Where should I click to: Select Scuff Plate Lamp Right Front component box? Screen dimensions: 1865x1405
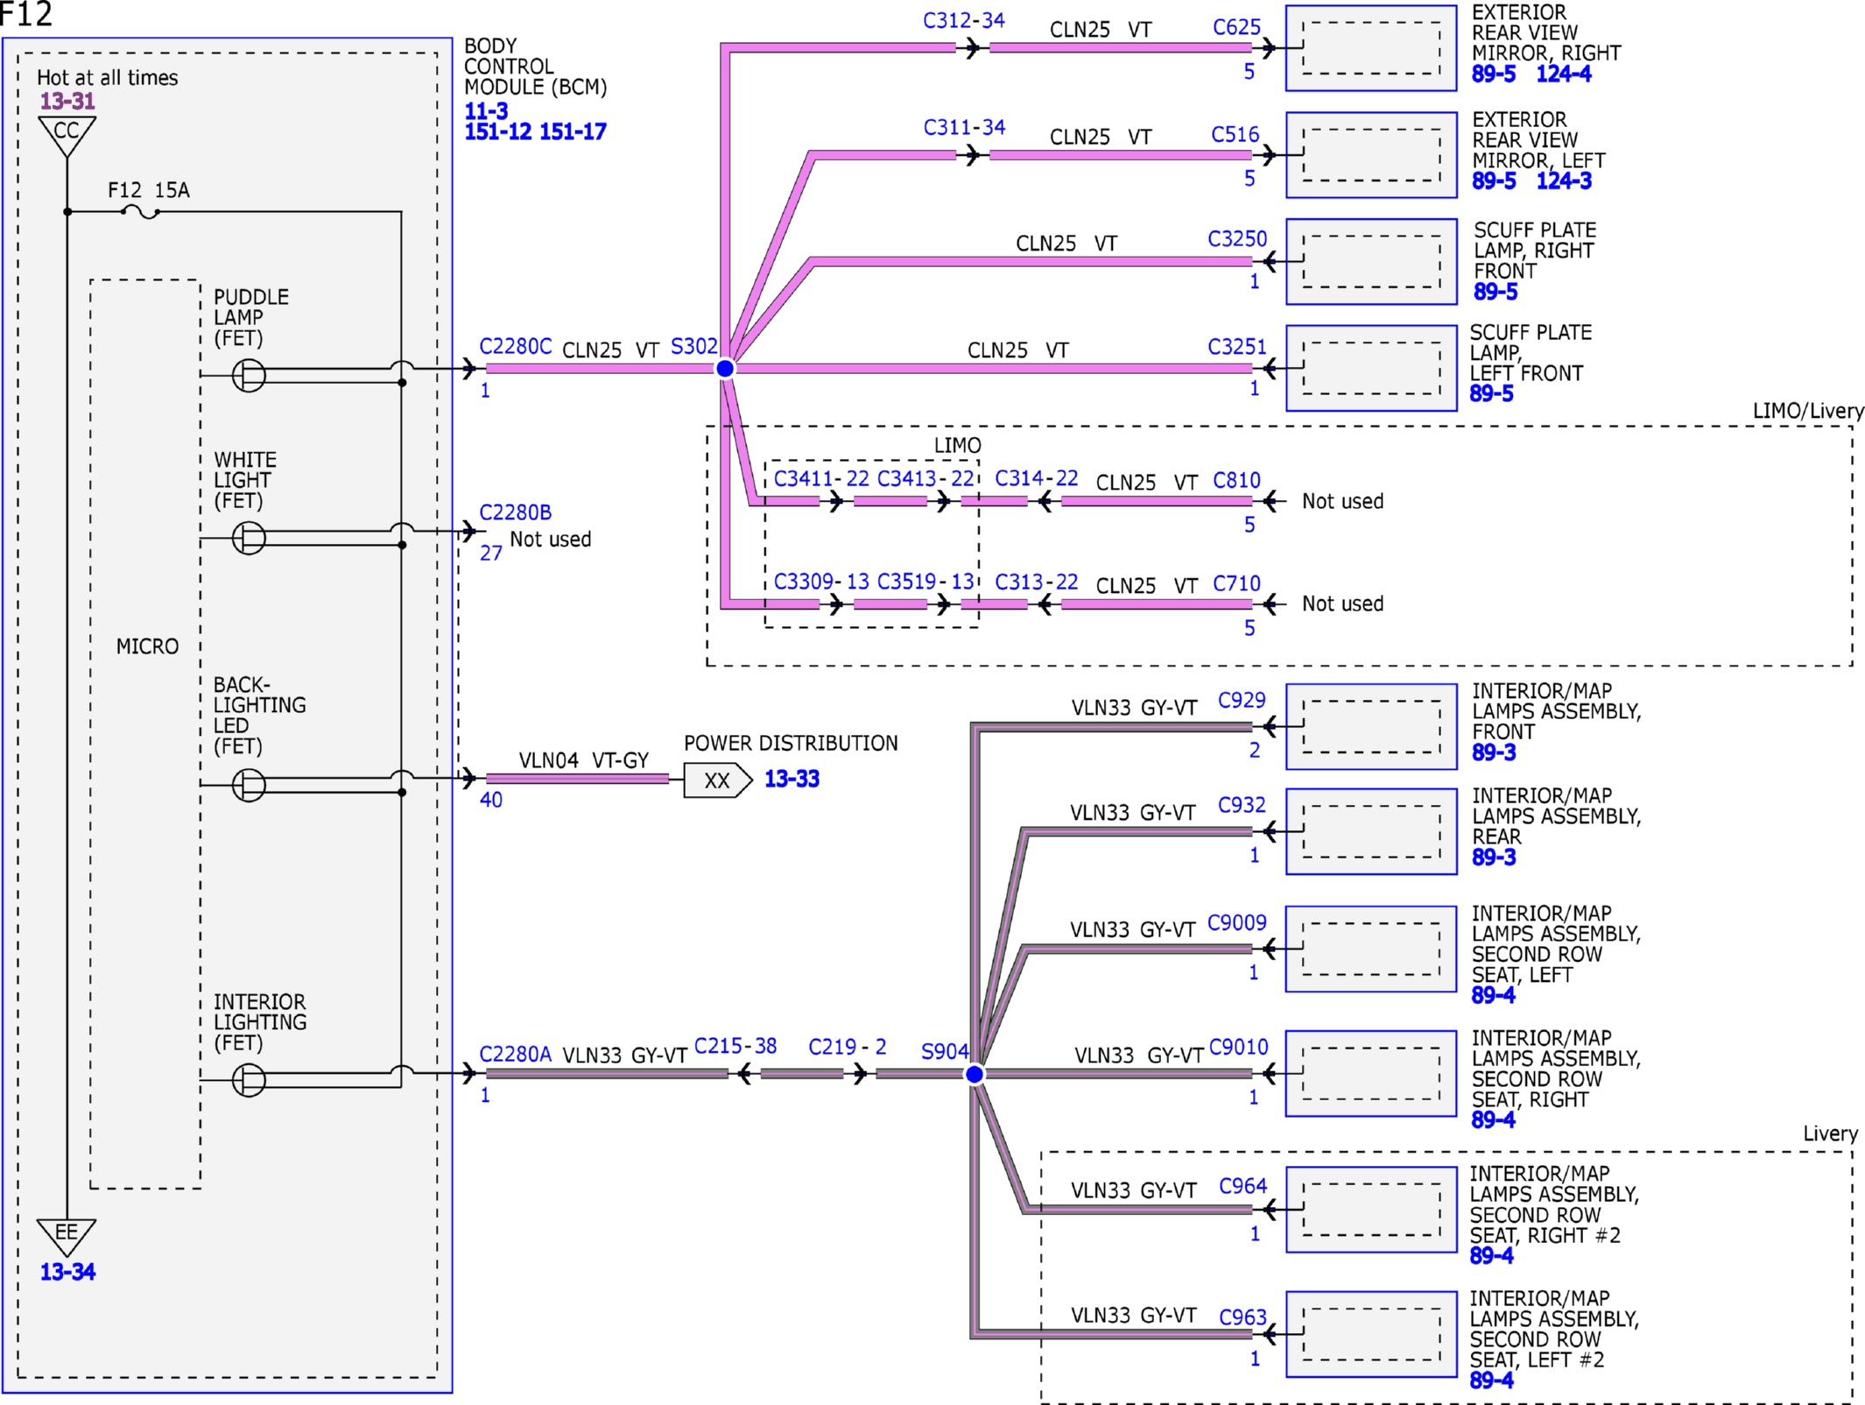coord(1371,262)
